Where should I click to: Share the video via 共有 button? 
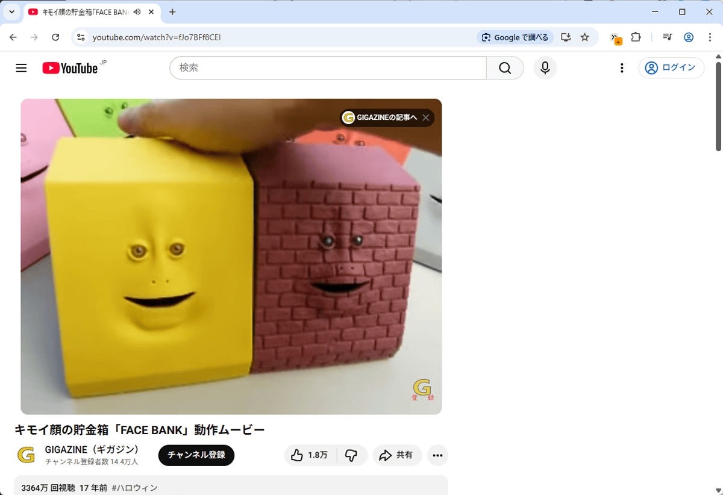[x=396, y=455]
